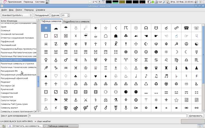Switch to Ответить на коммента taskbar window
The height and width of the screenshot is (128, 205).
(25, 126)
